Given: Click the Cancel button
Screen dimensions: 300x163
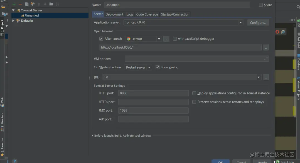Looking at the screenshot, I should tap(241, 162).
